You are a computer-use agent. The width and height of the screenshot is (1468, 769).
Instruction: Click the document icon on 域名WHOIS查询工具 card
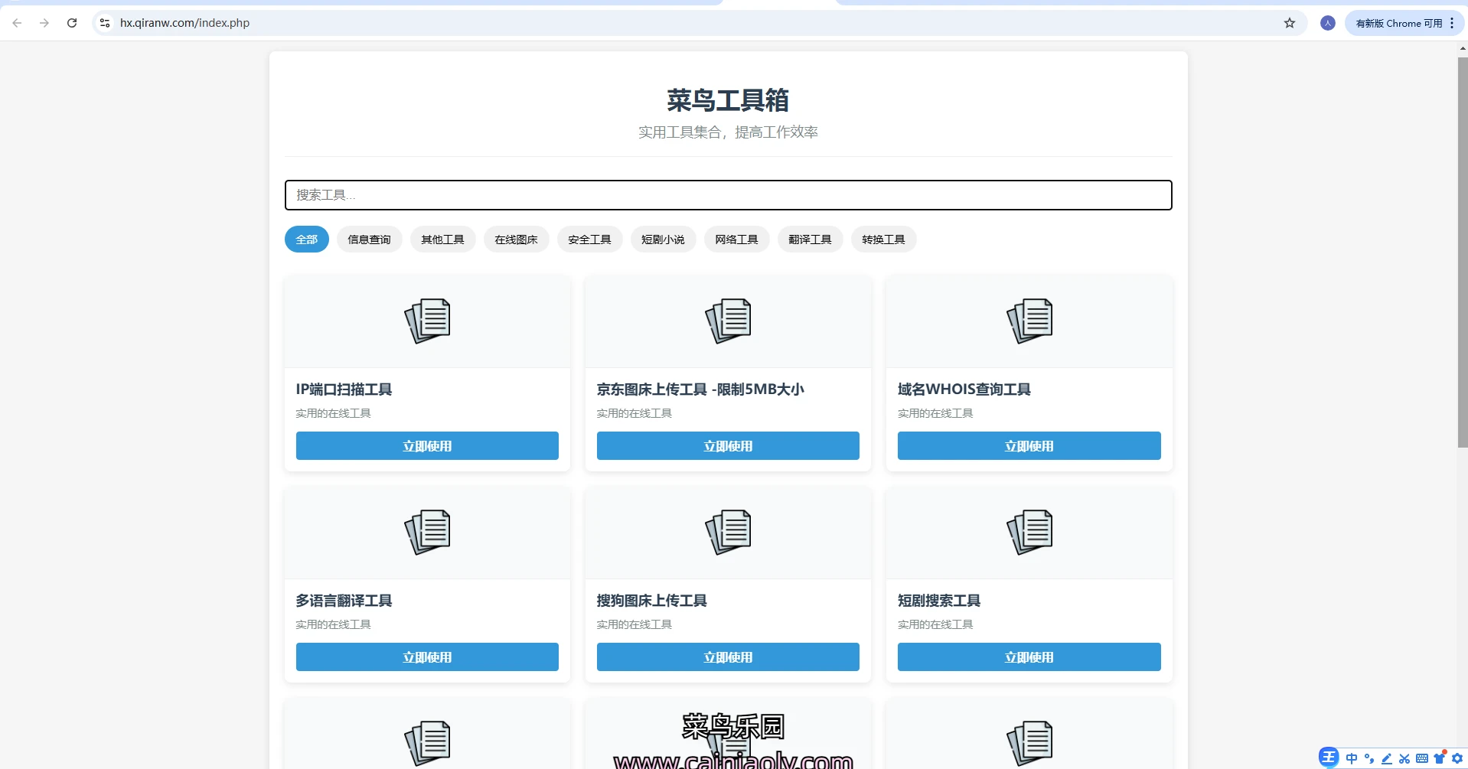pos(1029,321)
